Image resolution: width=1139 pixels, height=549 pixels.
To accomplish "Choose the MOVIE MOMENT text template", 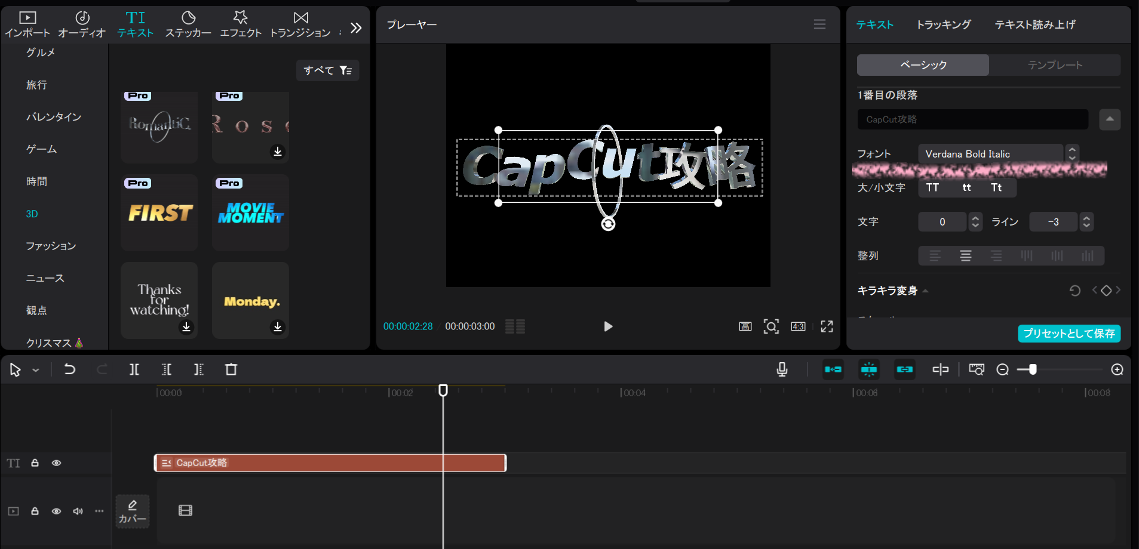I will (250, 212).
